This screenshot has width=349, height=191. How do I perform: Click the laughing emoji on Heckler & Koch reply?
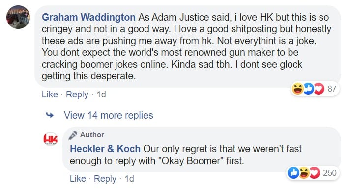point(304,173)
